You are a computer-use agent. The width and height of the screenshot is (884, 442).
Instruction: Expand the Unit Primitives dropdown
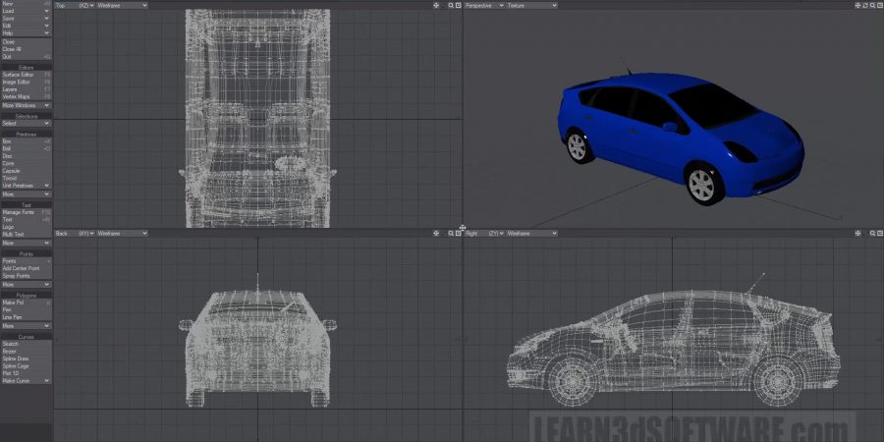point(26,186)
